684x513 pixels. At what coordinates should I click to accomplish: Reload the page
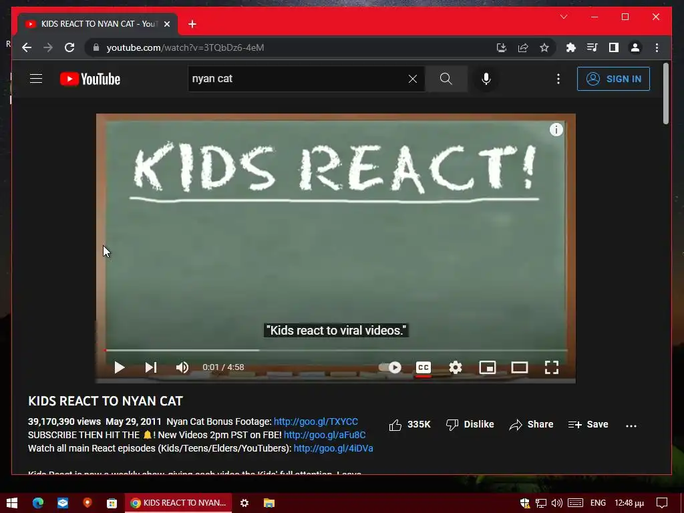(69, 47)
